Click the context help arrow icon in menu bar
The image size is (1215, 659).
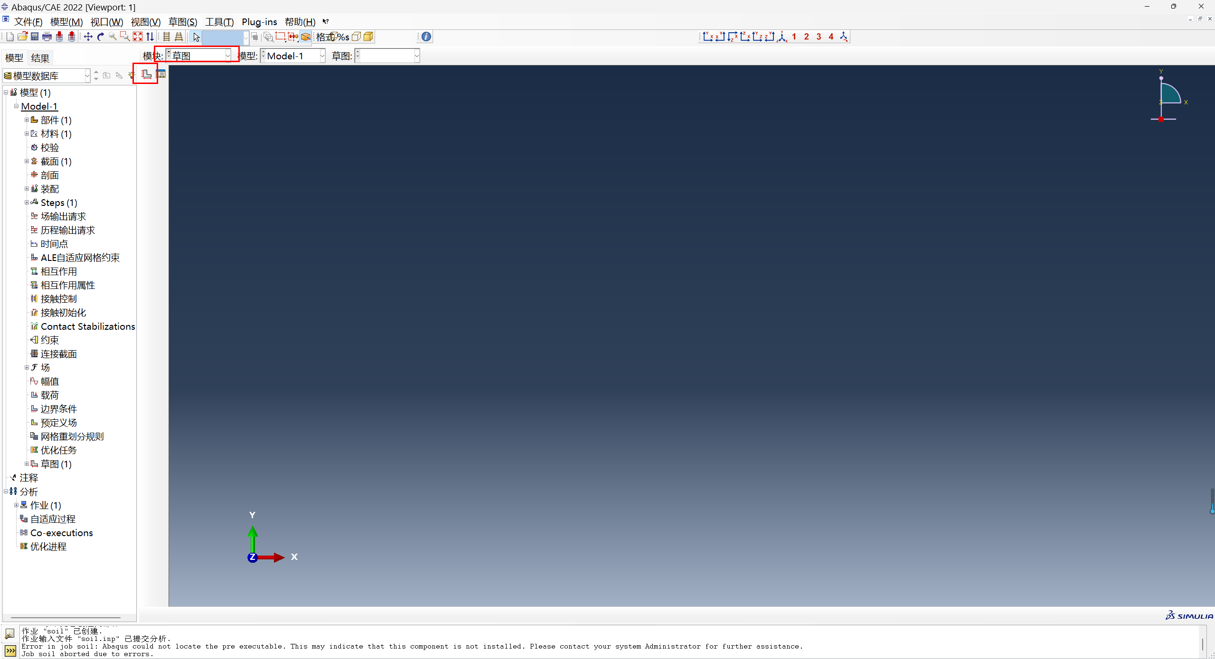point(326,22)
